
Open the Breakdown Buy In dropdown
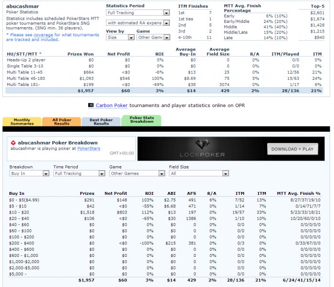point(29,173)
